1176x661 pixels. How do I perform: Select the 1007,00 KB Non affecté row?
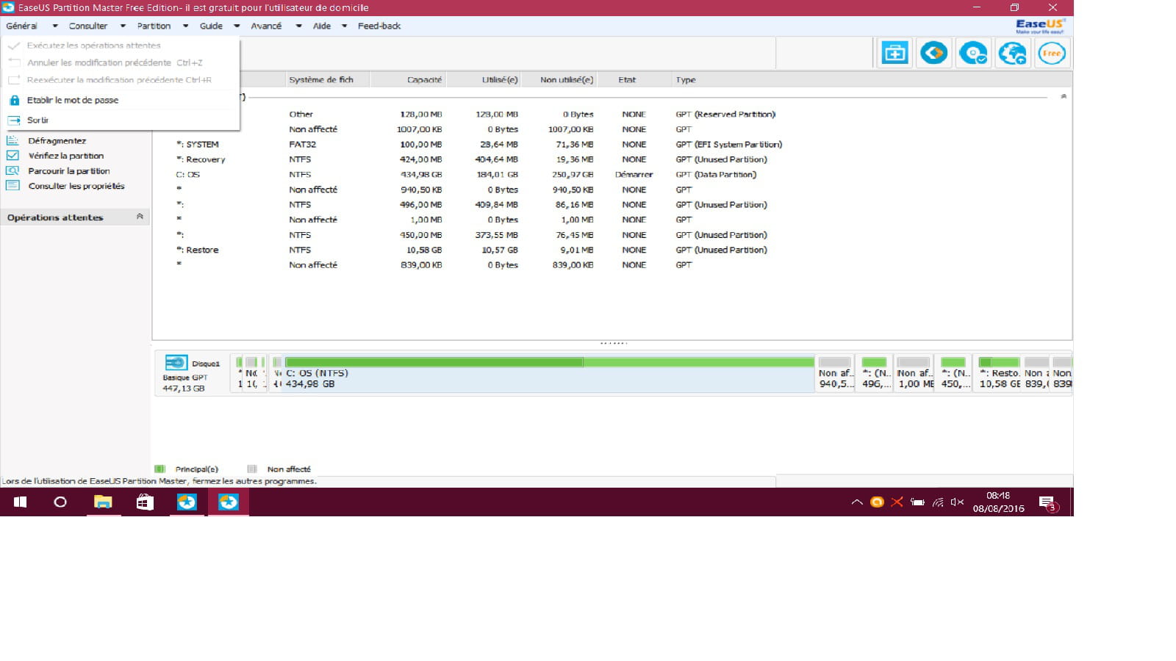[612, 129]
